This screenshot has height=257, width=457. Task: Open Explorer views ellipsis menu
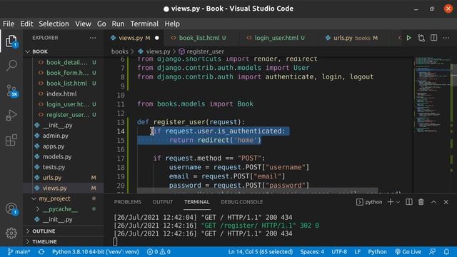pos(93,38)
